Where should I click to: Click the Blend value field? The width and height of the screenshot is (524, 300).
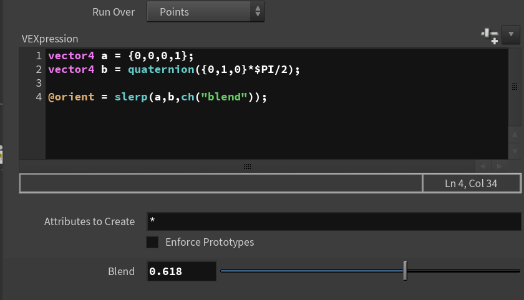click(x=181, y=271)
